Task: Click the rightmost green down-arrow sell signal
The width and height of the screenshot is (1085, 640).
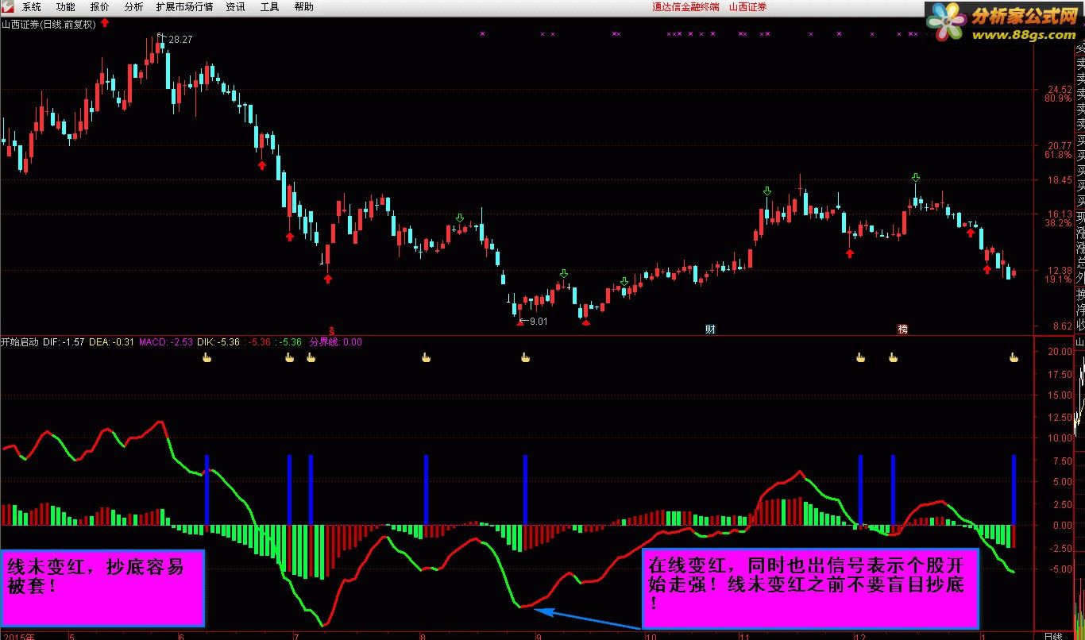Action: coord(916,177)
